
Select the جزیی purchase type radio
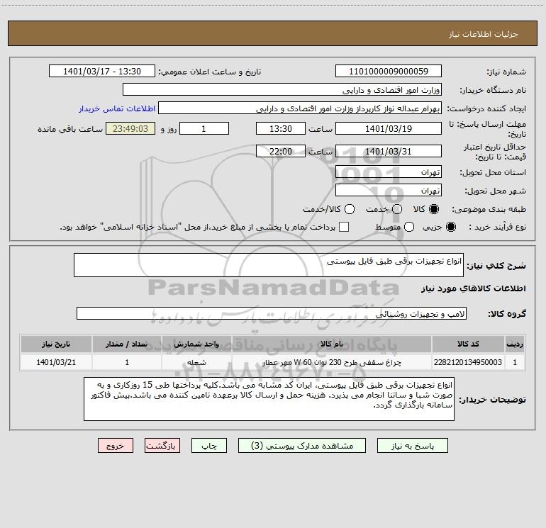point(450,227)
